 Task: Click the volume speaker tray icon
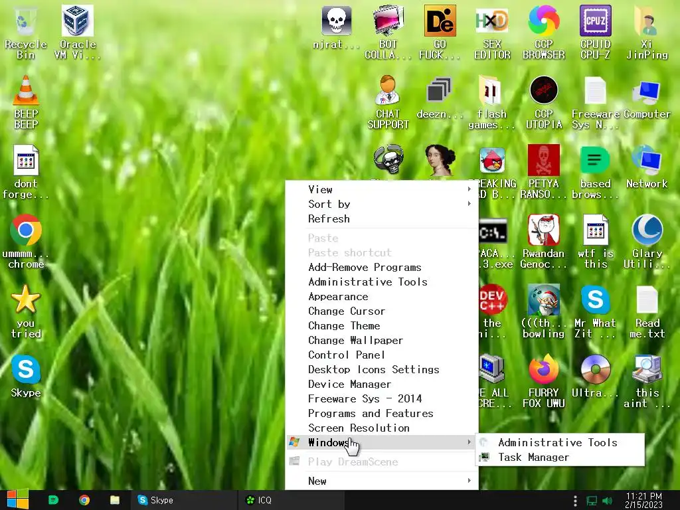click(x=607, y=501)
